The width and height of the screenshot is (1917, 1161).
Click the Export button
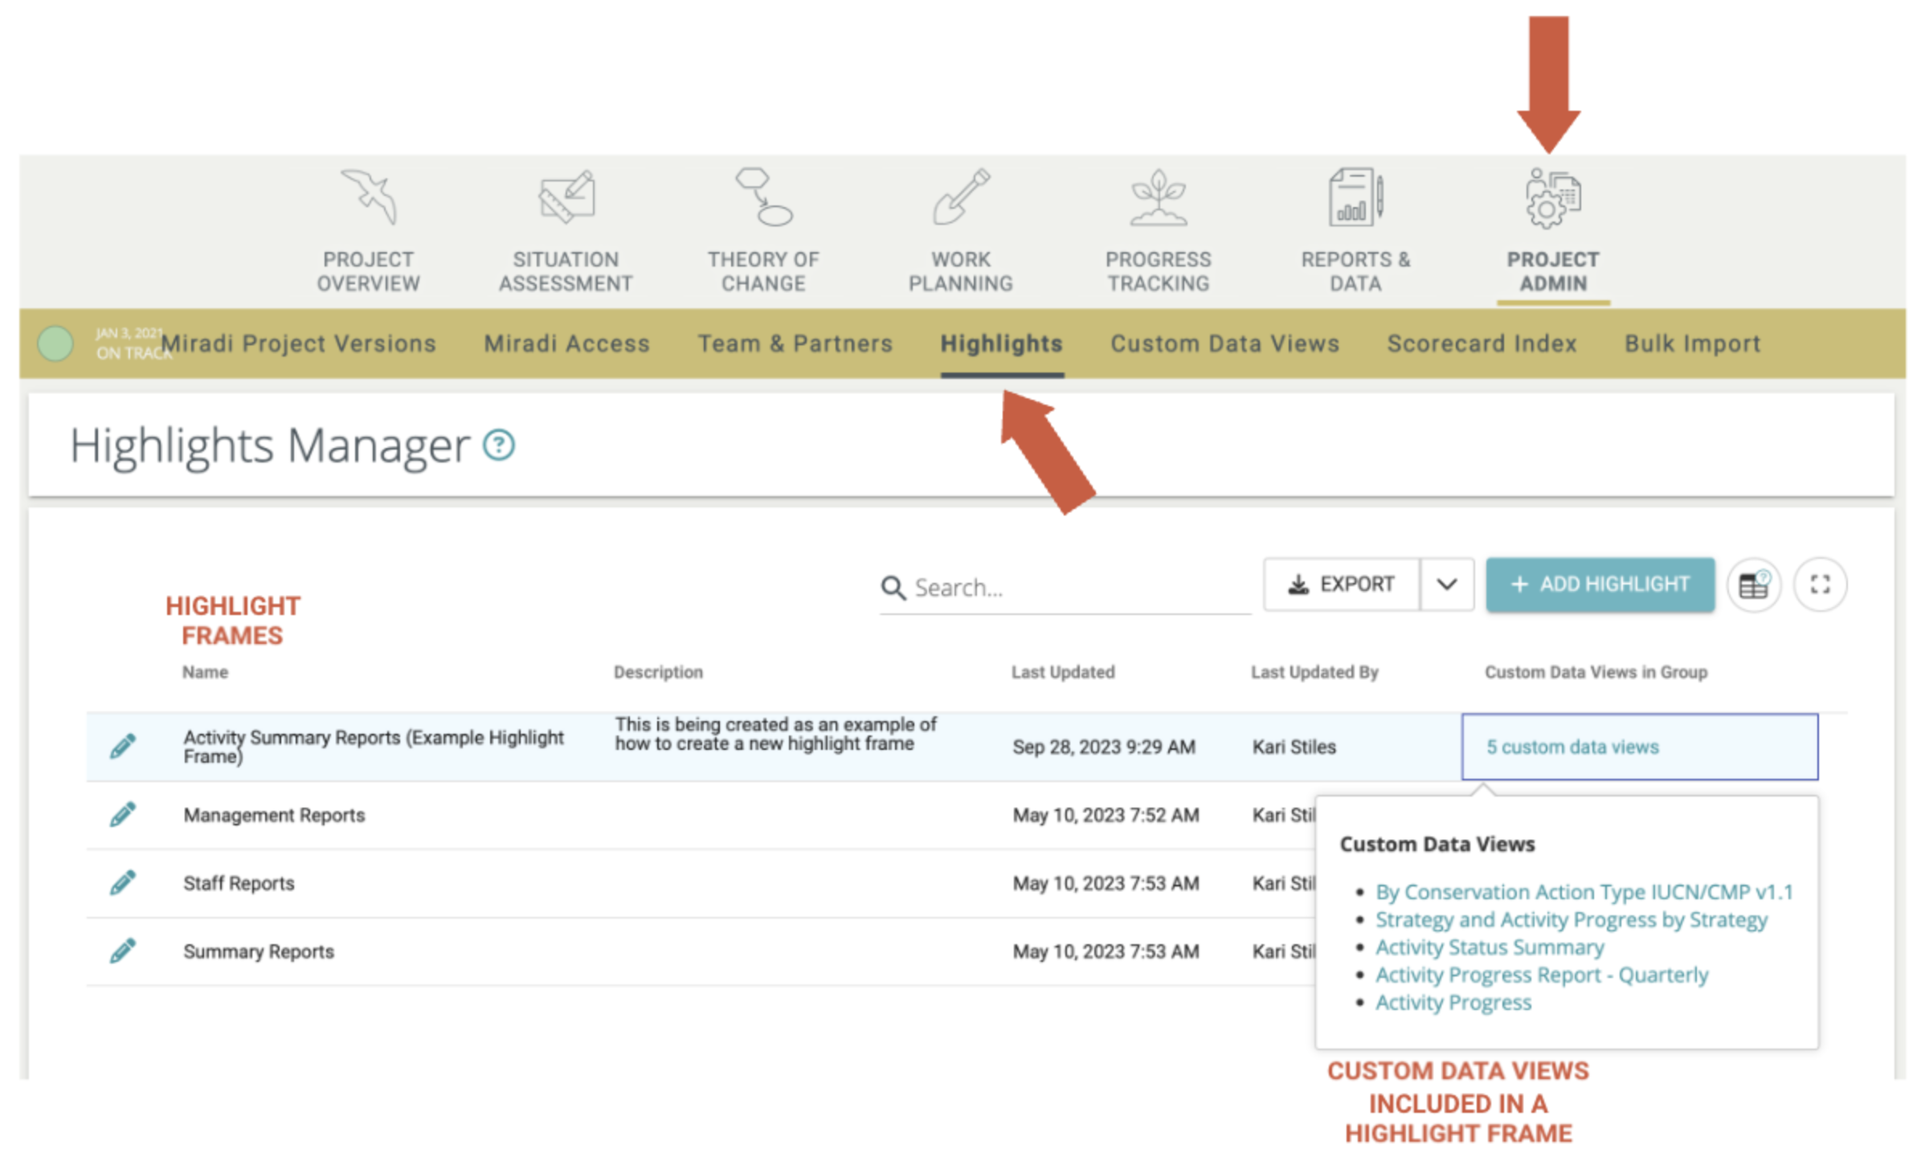[1341, 585]
